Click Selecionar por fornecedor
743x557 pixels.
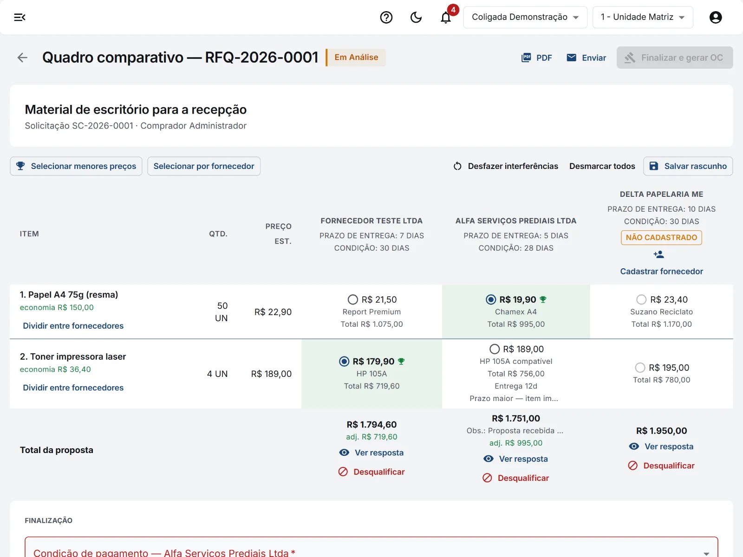pos(204,166)
